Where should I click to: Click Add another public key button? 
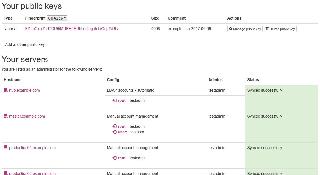point(25,44)
